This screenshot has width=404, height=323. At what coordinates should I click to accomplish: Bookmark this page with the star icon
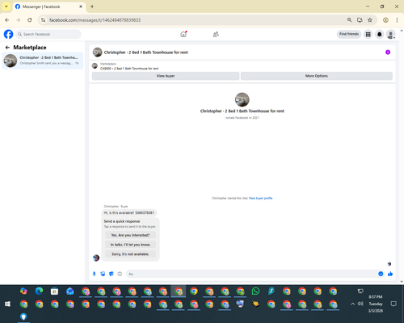(x=370, y=20)
